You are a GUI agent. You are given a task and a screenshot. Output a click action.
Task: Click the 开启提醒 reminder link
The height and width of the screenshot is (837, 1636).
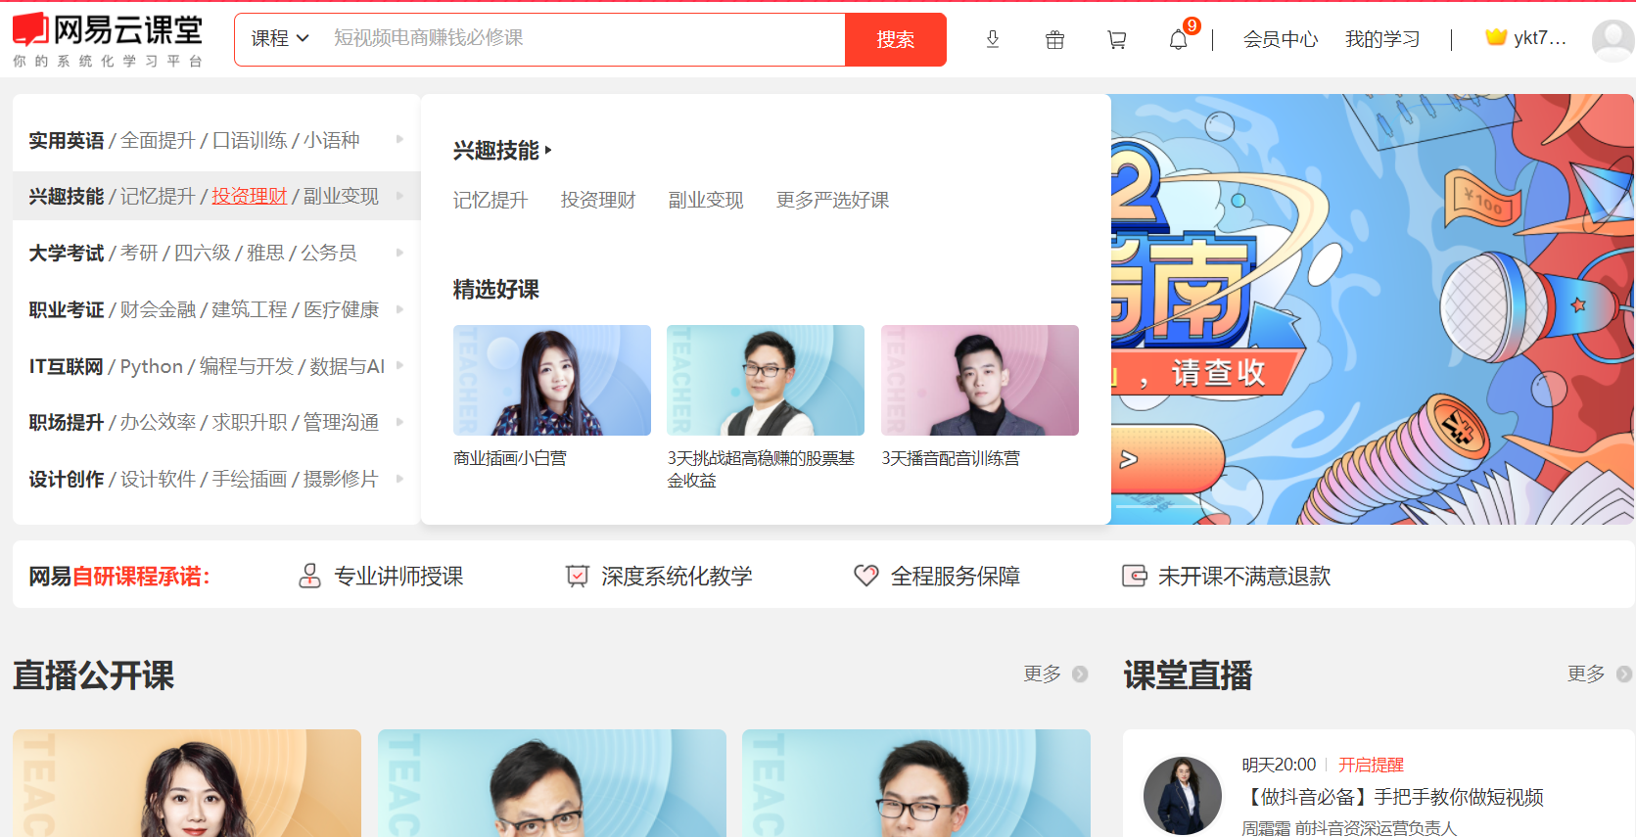[x=1371, y=765]
